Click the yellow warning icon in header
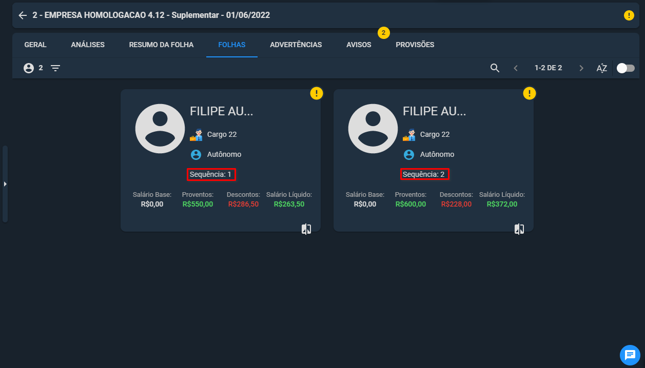Screen dimensions: 645x368 click(629, 15)
